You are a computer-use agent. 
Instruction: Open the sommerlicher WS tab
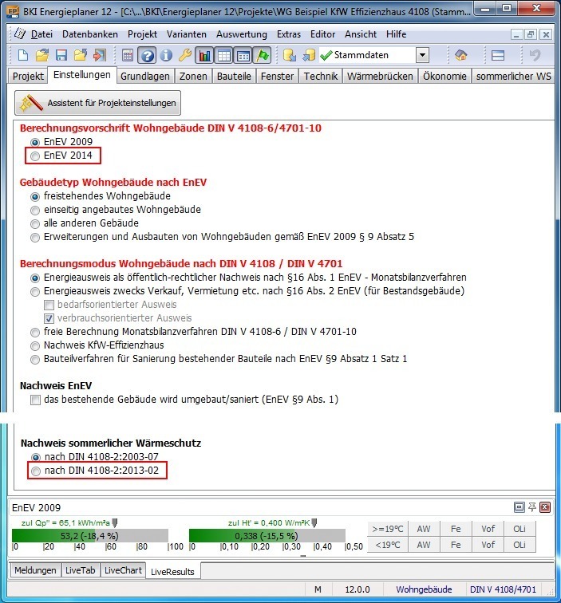click(x=514, y=76)
